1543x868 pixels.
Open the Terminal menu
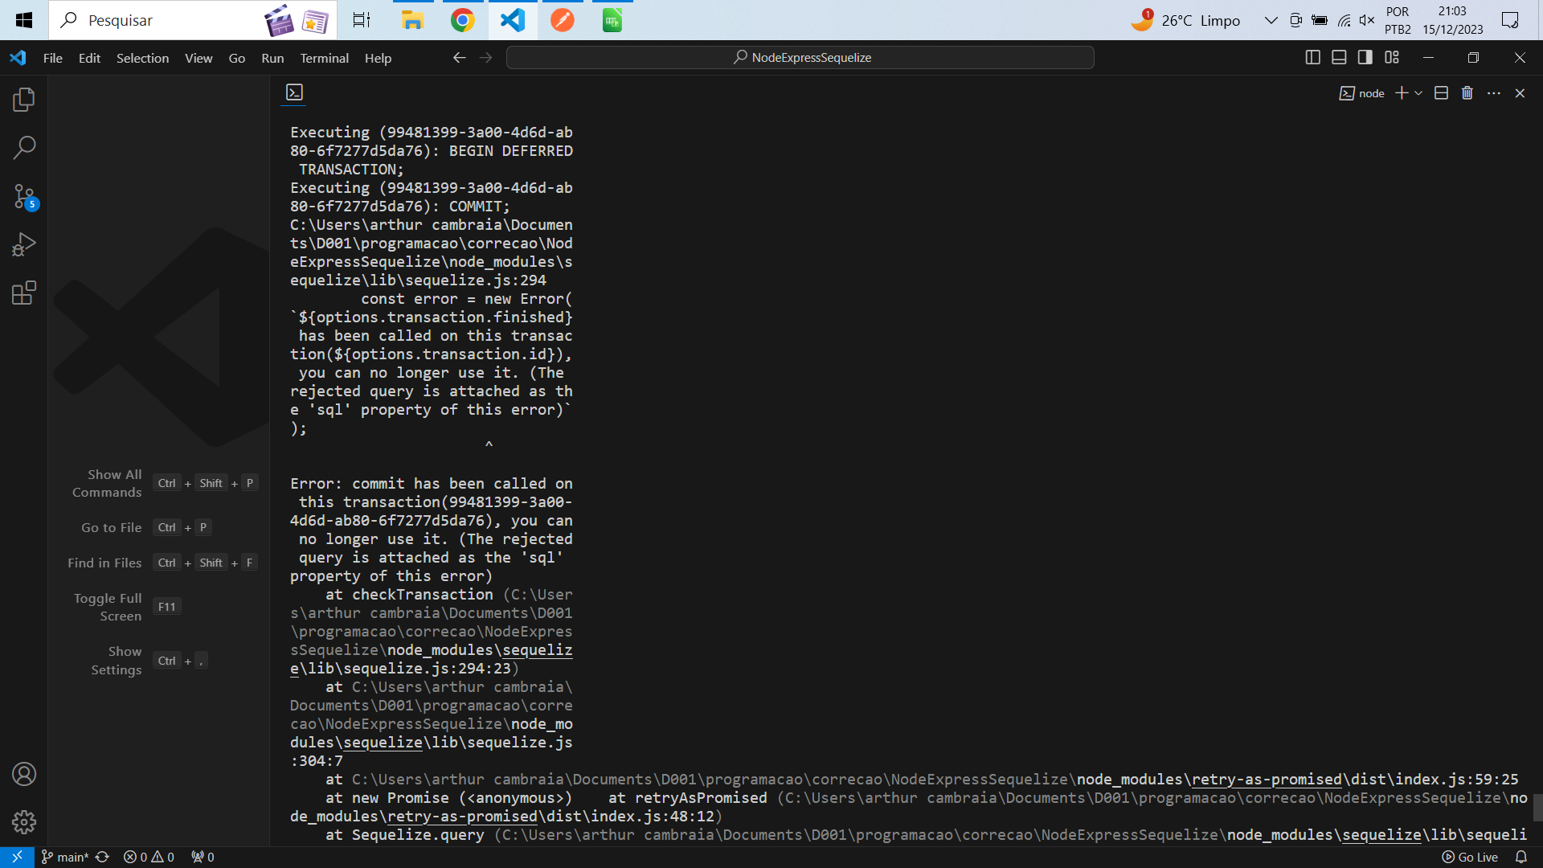coord(325,58)
